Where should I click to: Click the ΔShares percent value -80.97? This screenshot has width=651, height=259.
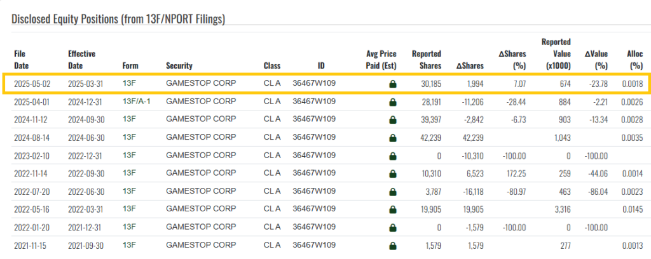[516, 192]
